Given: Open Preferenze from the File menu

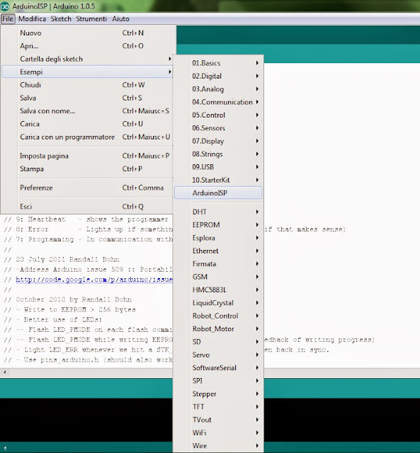Looking at the screenshot, I should tap(87, 188).
